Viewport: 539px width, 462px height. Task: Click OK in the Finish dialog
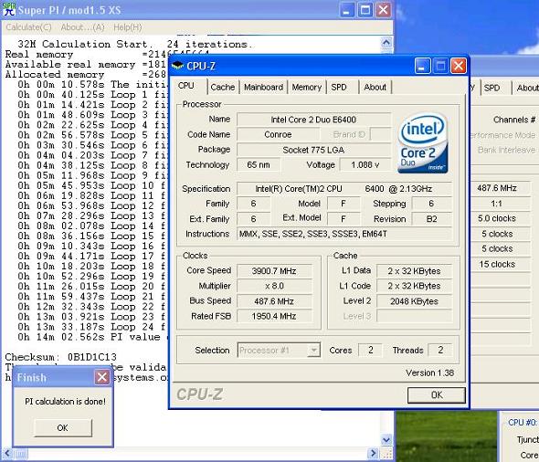click(62, 427)
